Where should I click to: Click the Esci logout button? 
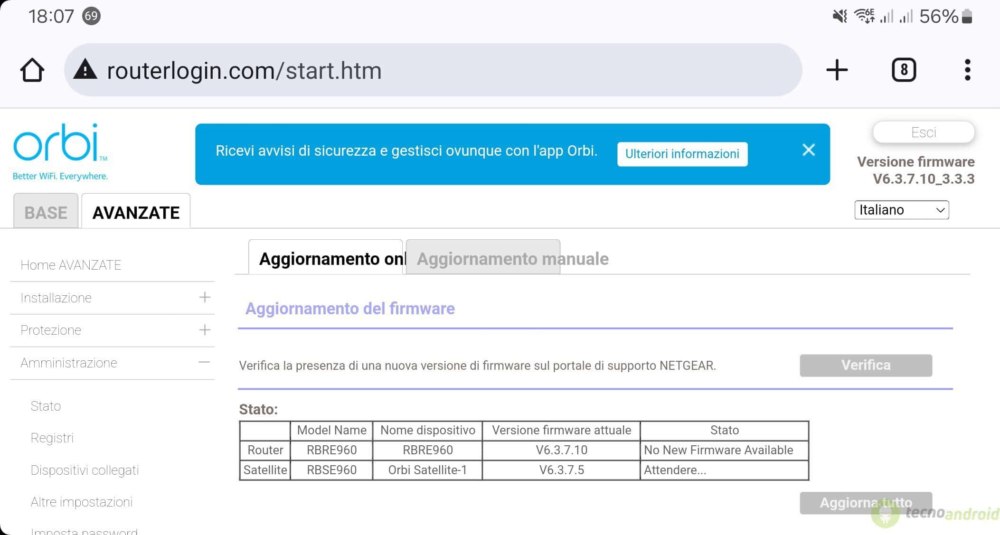click(924, 132)
